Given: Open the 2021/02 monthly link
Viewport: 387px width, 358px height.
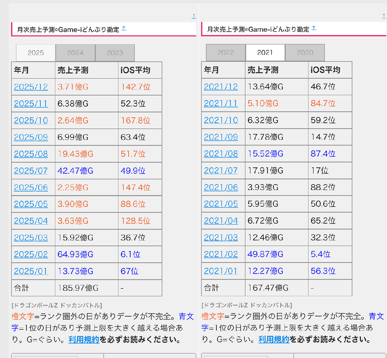Looking at the screenshot, I should tap(221, 254).
